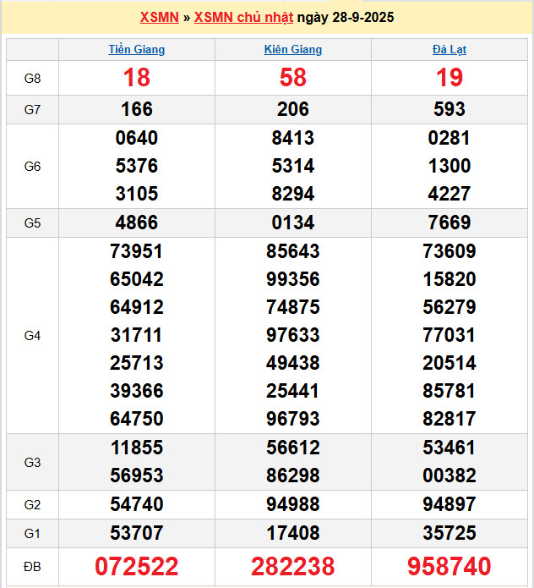The height and width of the screenshot is (588, 534).
Task: Select the red G8 number 58
Action: click(x=293, y=78)
